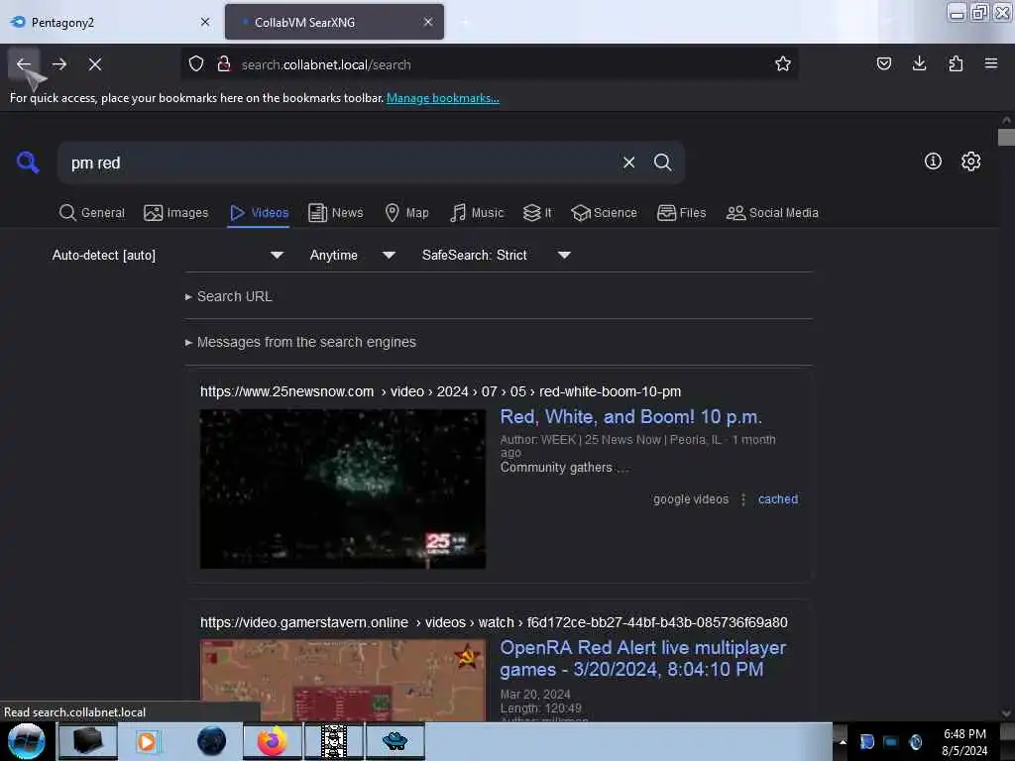This screenshot has height=761, width=1015.
Task: Select the Science search category
Action: click(x=605, y=213)
